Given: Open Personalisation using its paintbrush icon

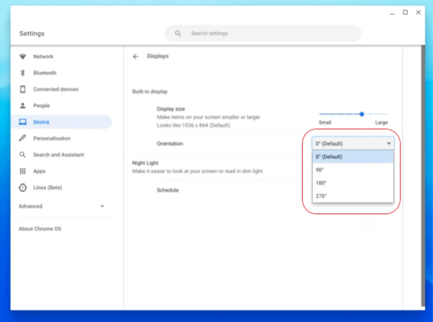Looking at the screenshot, I should pyautogui.click(x=23, y=138).
